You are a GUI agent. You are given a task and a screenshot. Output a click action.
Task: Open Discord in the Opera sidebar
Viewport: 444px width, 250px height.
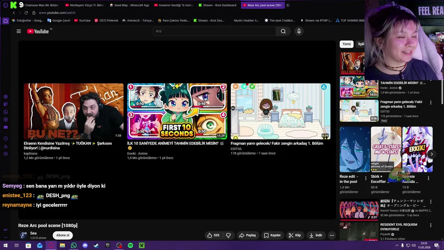(6, 127)
